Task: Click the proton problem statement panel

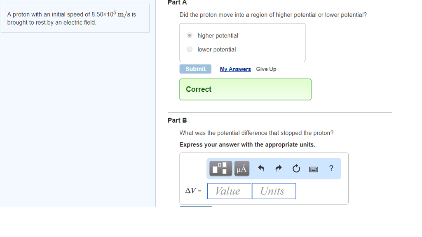Action: pyautogui.click(x=75, y=18)
